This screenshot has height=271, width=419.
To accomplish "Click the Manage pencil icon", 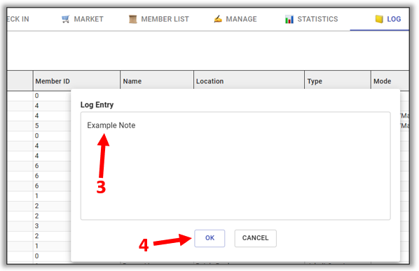I will pyautogui.click(x=218, y=19).
